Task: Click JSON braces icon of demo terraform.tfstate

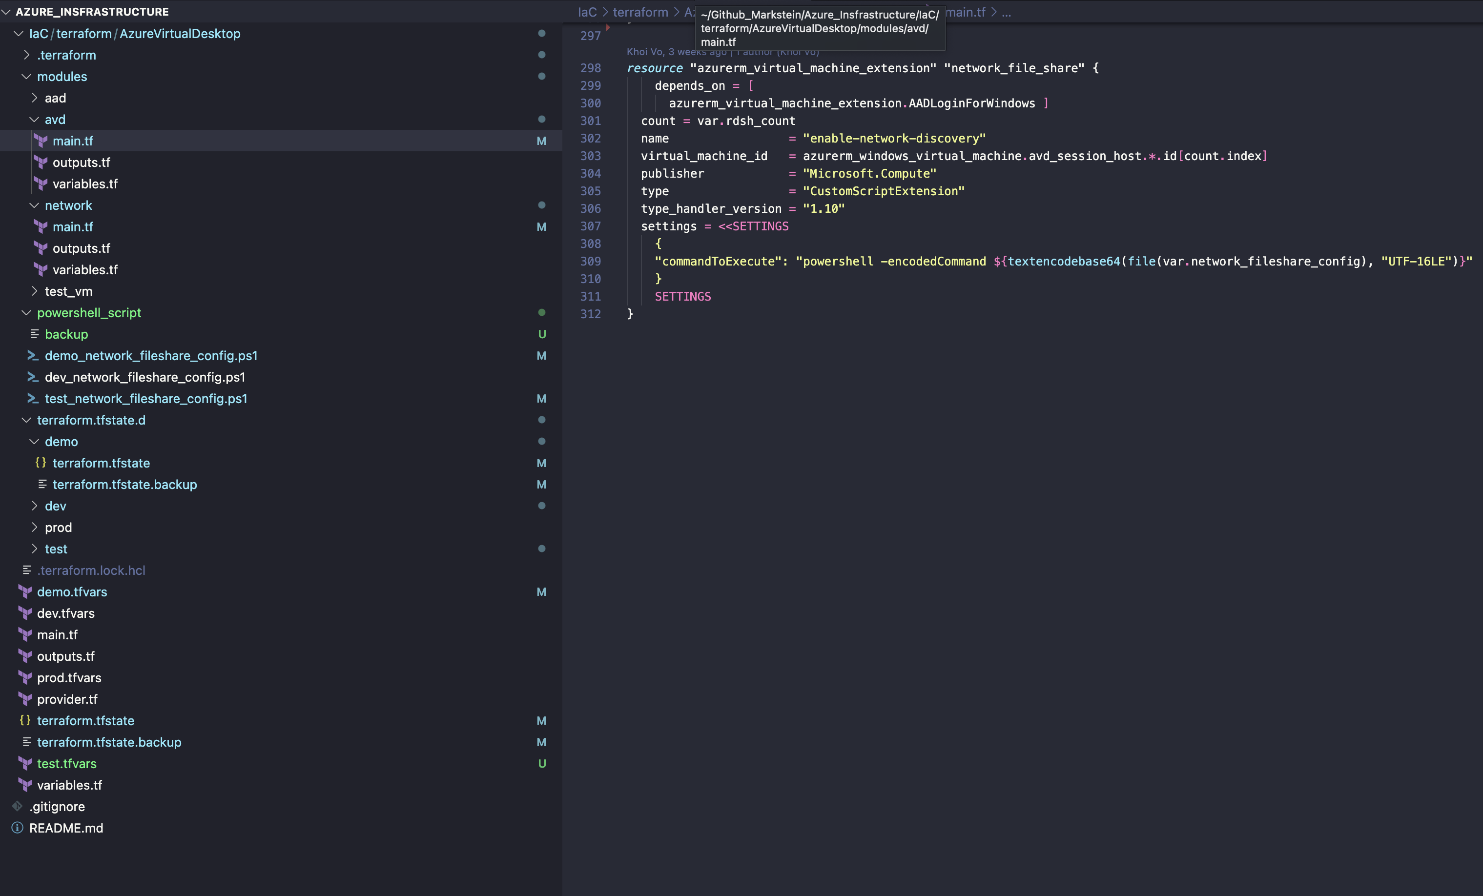Action: (41, 463)
